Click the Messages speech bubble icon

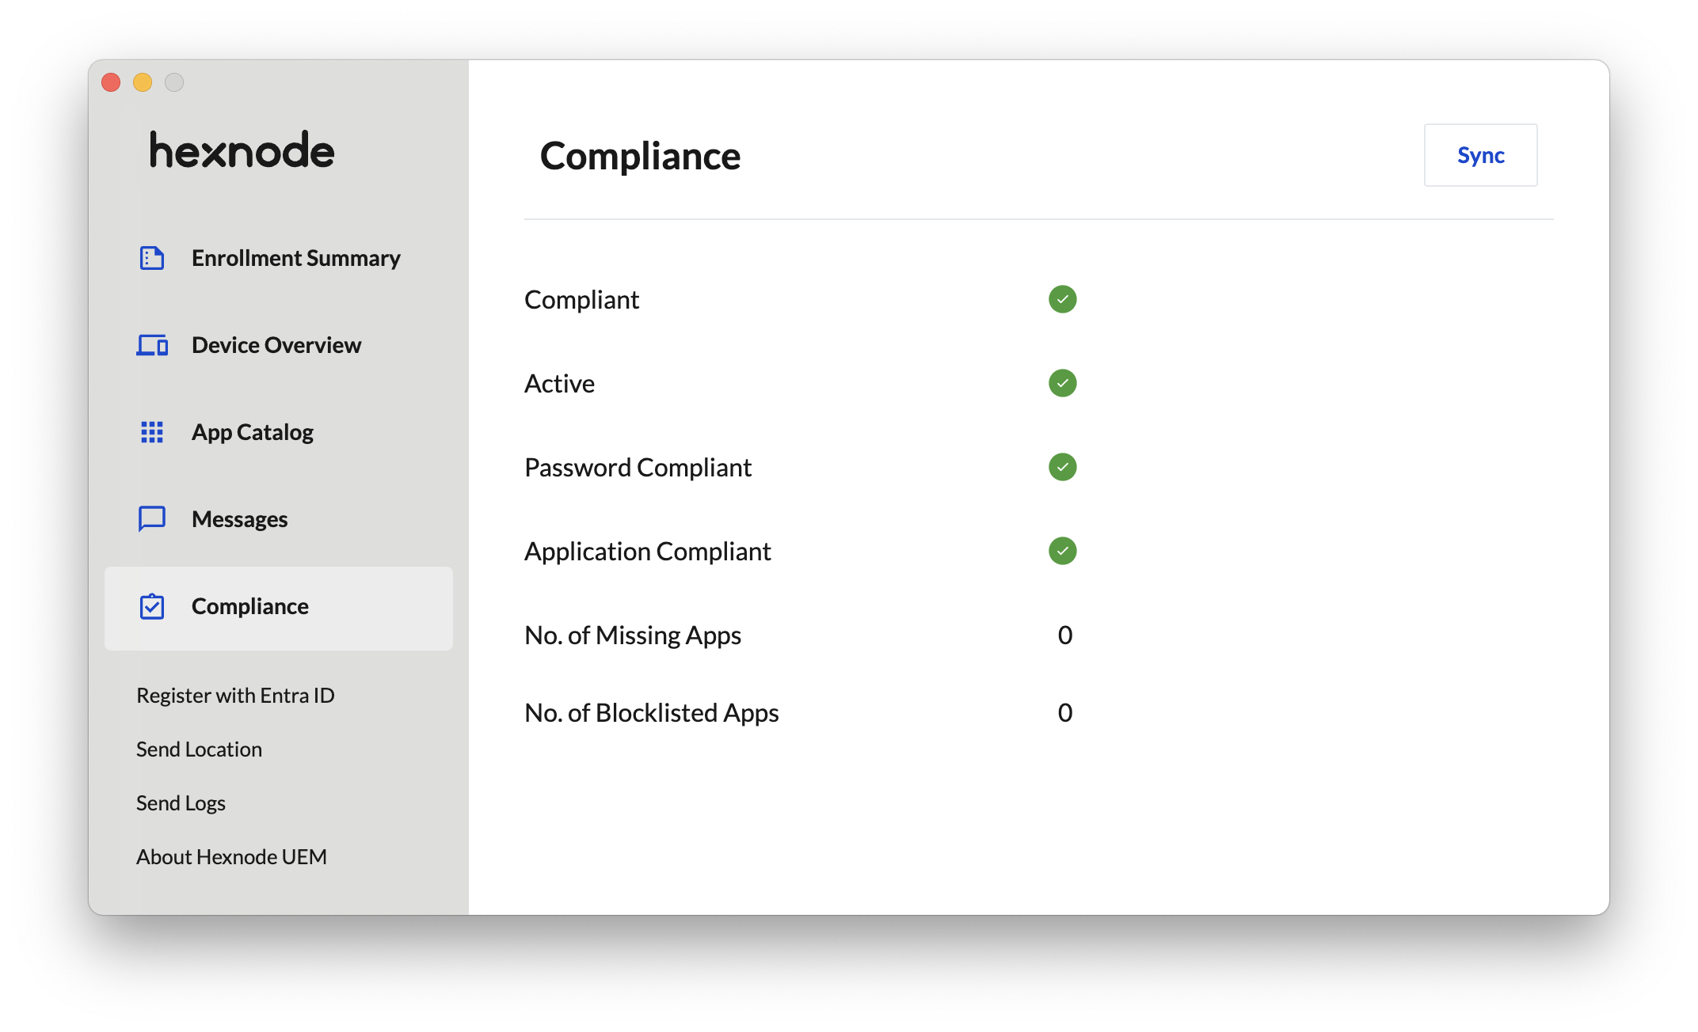pyautogui.click(x=151, y=519)
